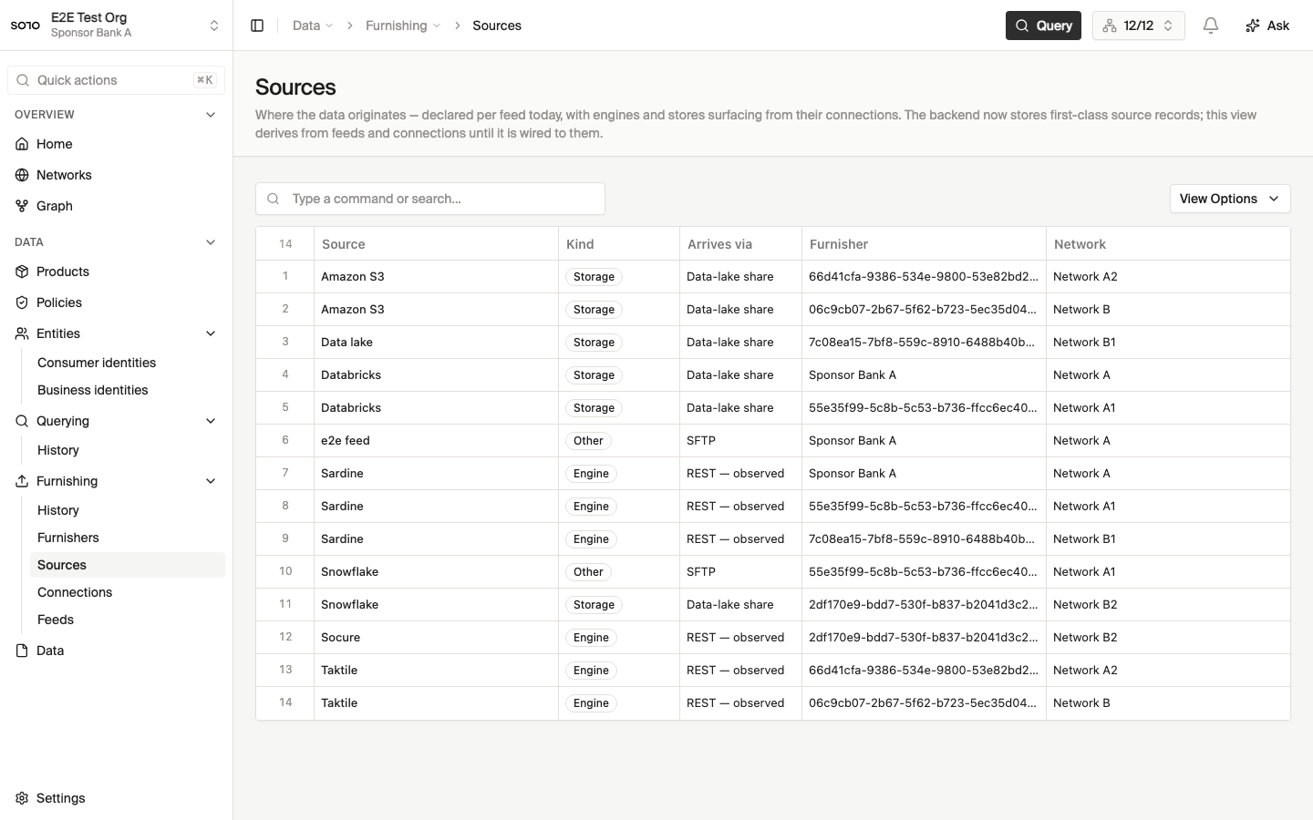Viewport: 1313px width, 820px height.
Task: Click the Sources breadcrumb
Action: point(497,26)
